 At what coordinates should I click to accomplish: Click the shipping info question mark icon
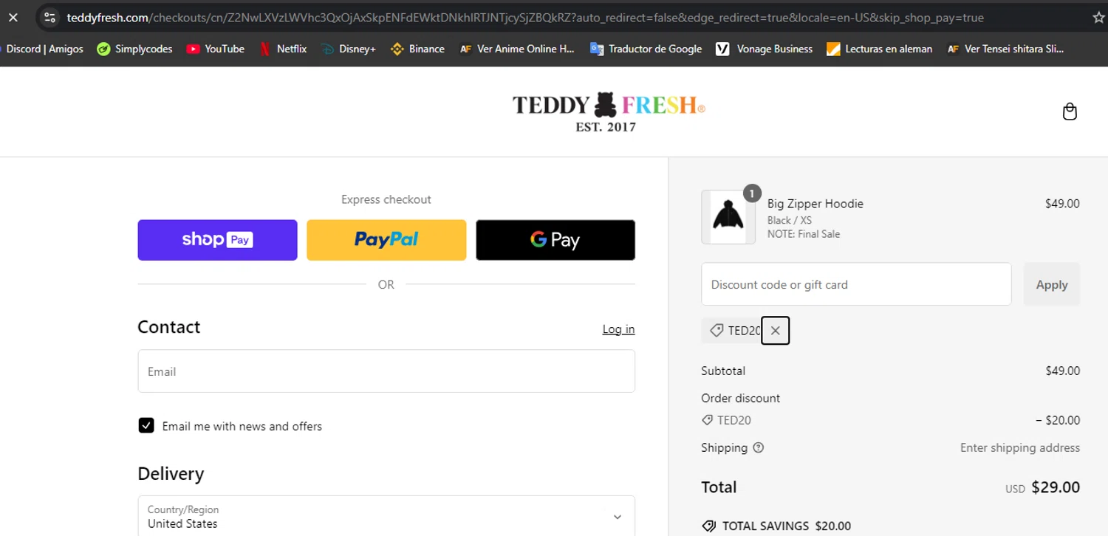pyautogui.click(x=758, y=447)
